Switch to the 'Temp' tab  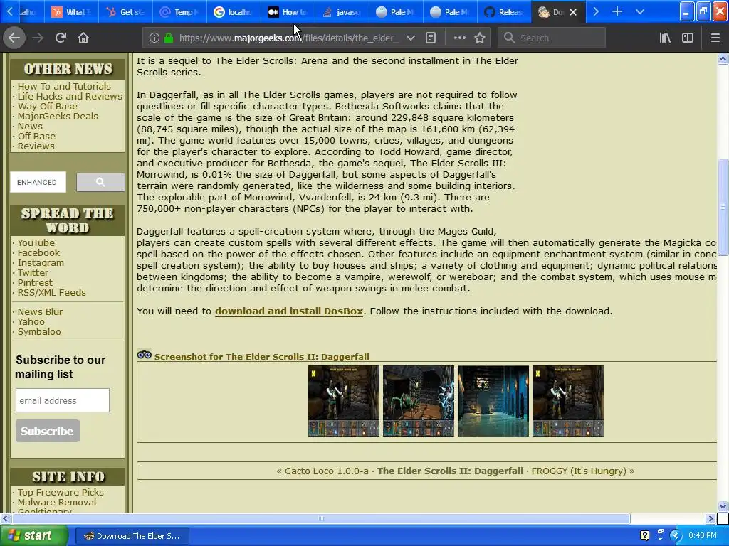click(179, 12)
